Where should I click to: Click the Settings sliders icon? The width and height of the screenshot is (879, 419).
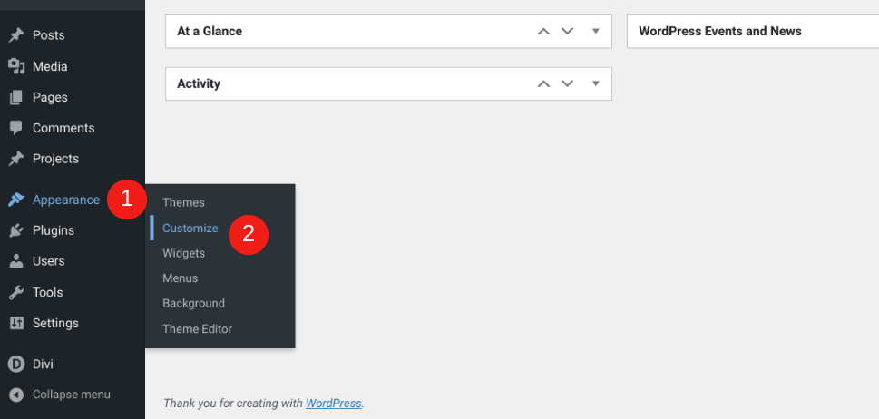pos(16,323)
